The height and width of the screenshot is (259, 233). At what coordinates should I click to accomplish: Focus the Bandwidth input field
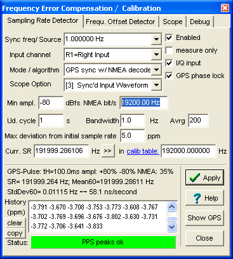point(133,121)
